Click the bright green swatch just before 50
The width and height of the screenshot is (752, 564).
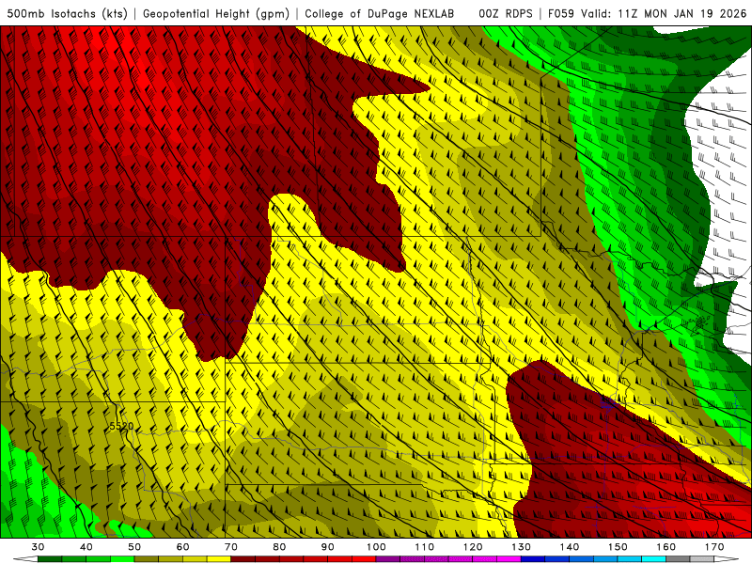click(x=122, y=559)
